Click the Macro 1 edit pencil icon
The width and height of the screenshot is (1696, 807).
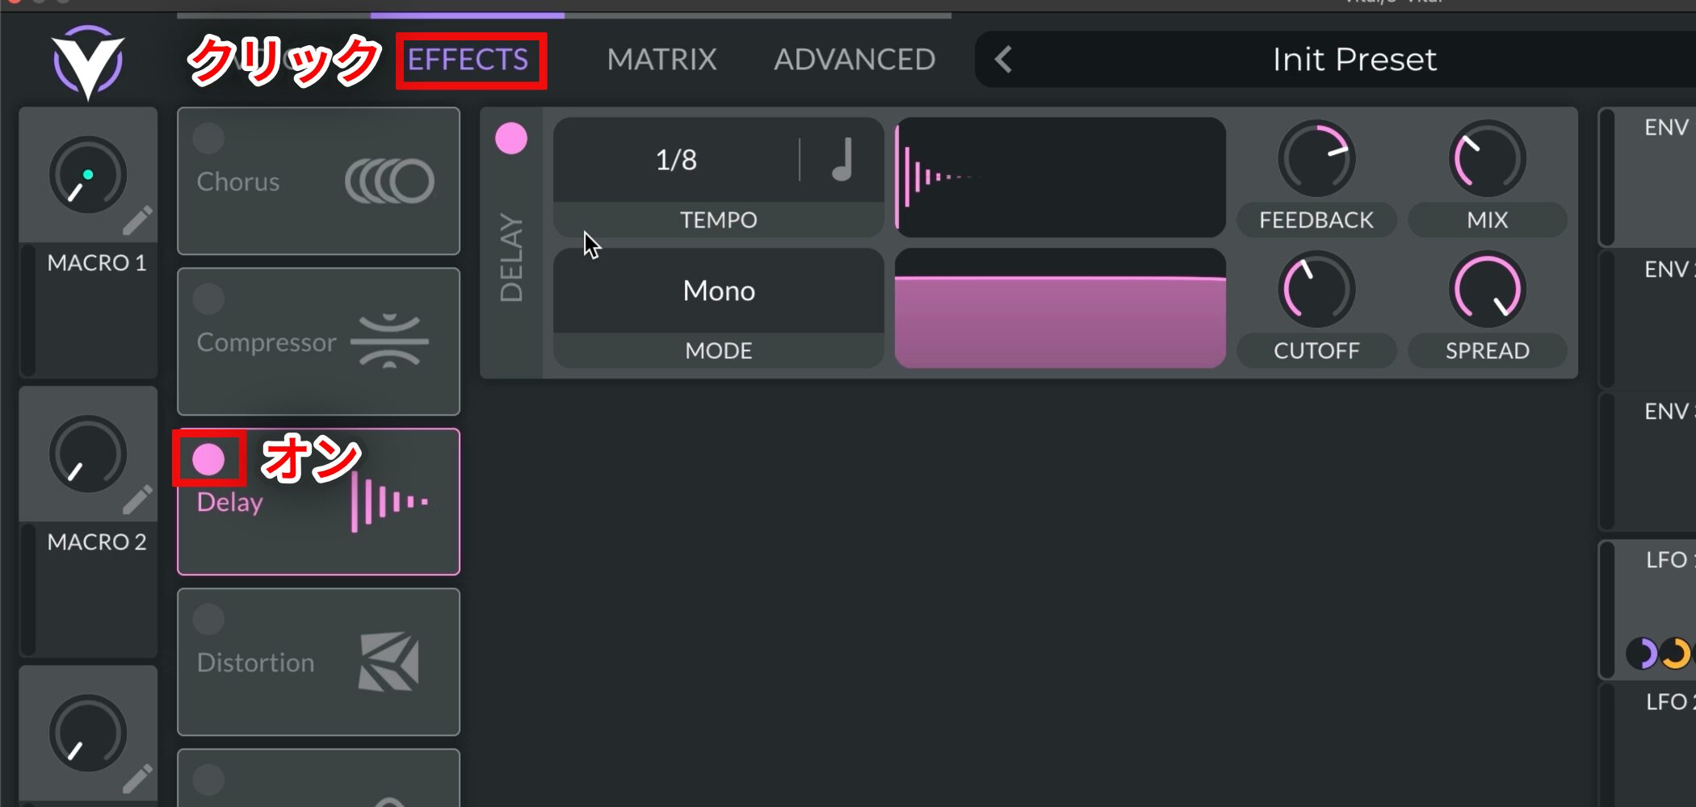tap(137, 220)
